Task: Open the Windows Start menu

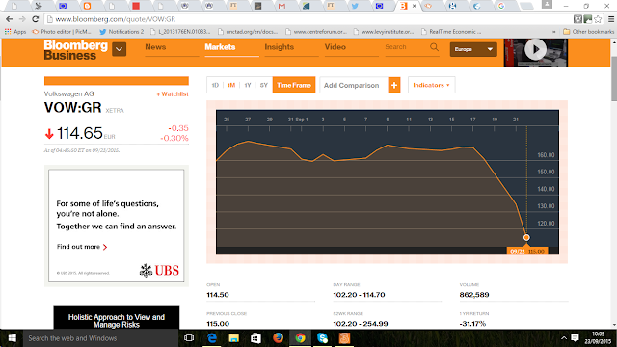Action: pyautogui.click(x=12, y=338)
